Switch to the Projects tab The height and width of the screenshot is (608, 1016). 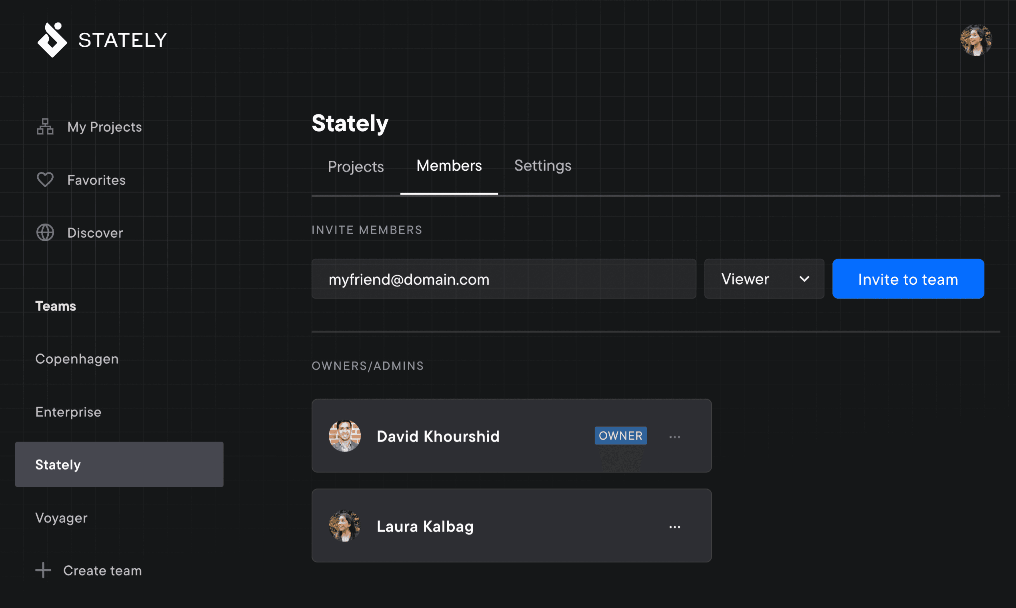point(355,166)
